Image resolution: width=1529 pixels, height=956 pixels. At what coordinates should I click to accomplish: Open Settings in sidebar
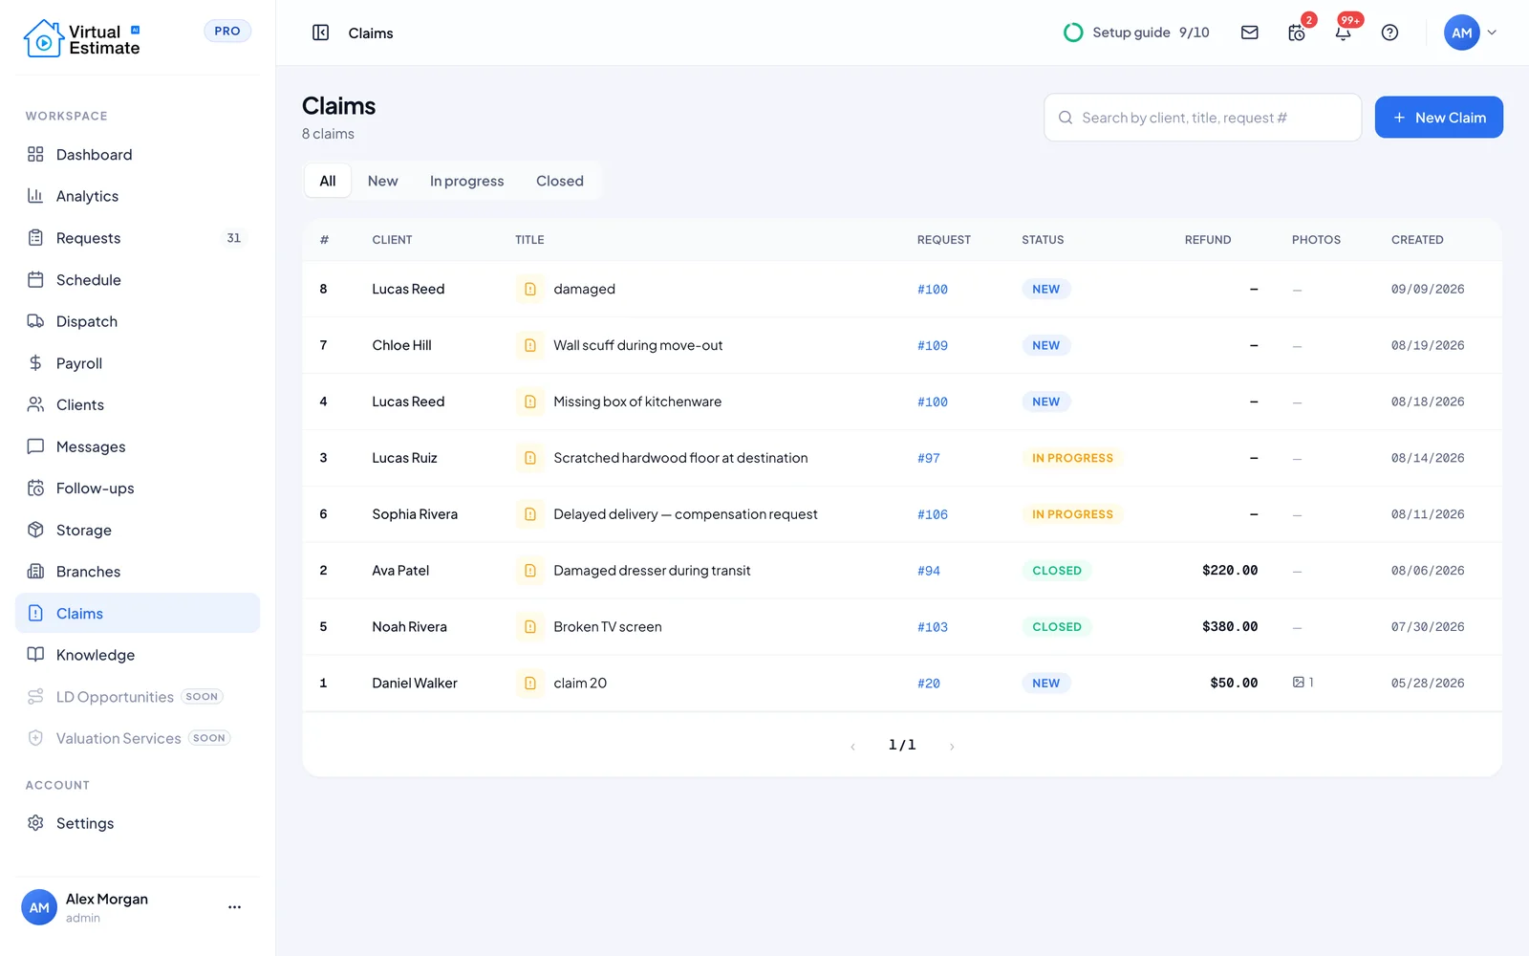[138, 823]
